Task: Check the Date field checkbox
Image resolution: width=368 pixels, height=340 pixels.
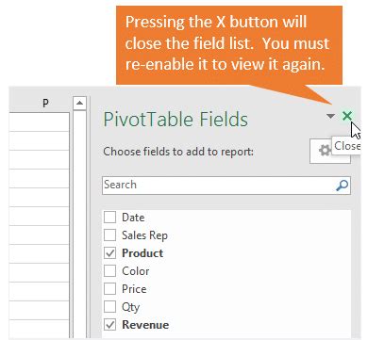Action: point(109,217)
